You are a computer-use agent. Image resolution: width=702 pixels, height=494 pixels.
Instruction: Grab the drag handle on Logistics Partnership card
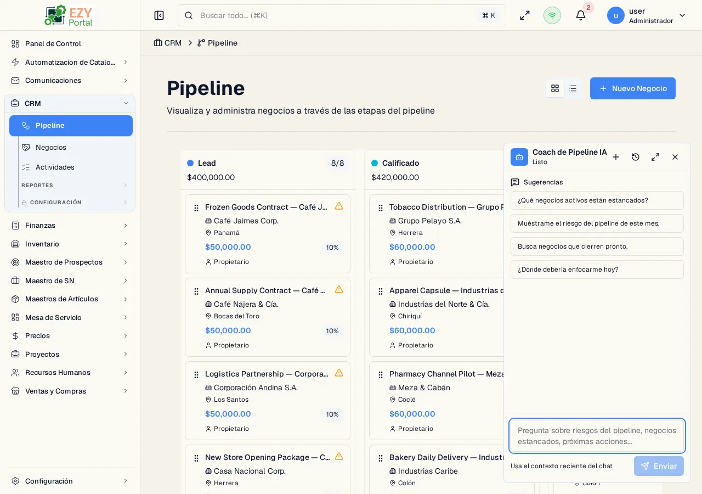point(196,375)
